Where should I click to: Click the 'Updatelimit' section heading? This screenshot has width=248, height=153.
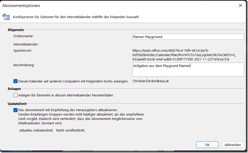tap(17, 104)
